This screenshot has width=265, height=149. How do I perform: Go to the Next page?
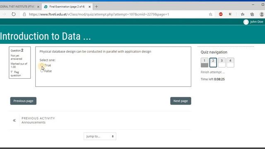coord(181,101)
